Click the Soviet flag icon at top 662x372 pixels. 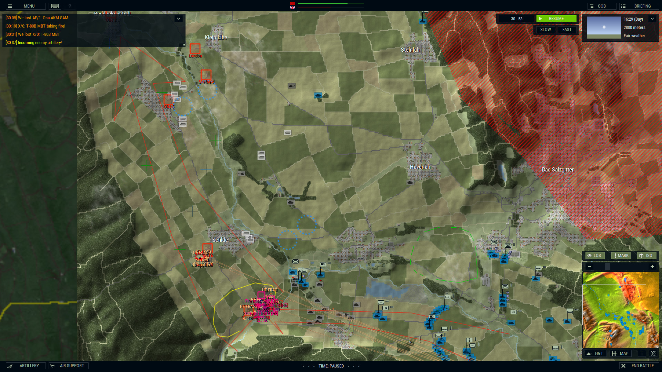(x=292, y=3)
